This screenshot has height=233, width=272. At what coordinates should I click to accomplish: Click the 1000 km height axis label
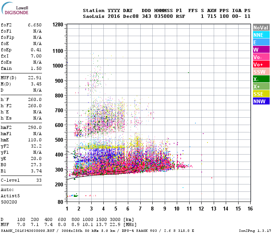tap(58, 66)
